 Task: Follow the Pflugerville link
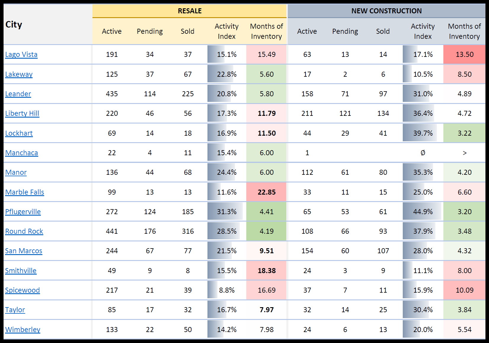(x=23, y=212)
